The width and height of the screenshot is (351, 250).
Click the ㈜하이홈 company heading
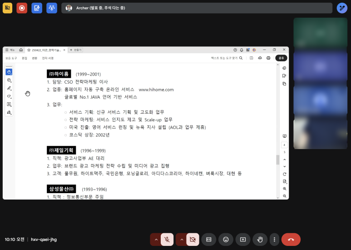(59, 74)
